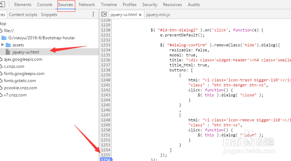Toggle breakpoint on line 1233

106,45
